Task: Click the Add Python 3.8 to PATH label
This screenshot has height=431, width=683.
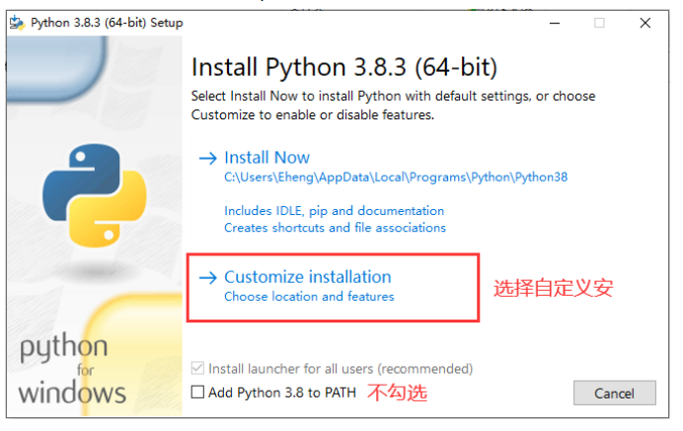Action: (282, 393)
